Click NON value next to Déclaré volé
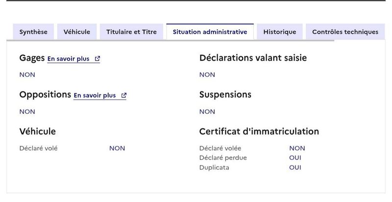This screenshot has width=392, height=202. click(x=117, y=148)
